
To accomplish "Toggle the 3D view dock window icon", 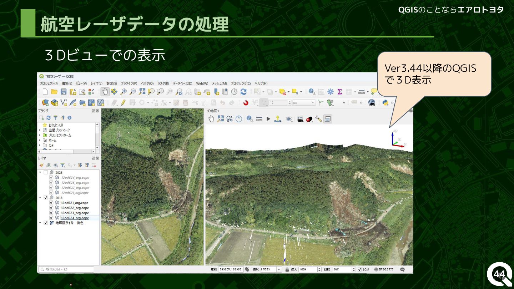I will [x=328, y=119].
